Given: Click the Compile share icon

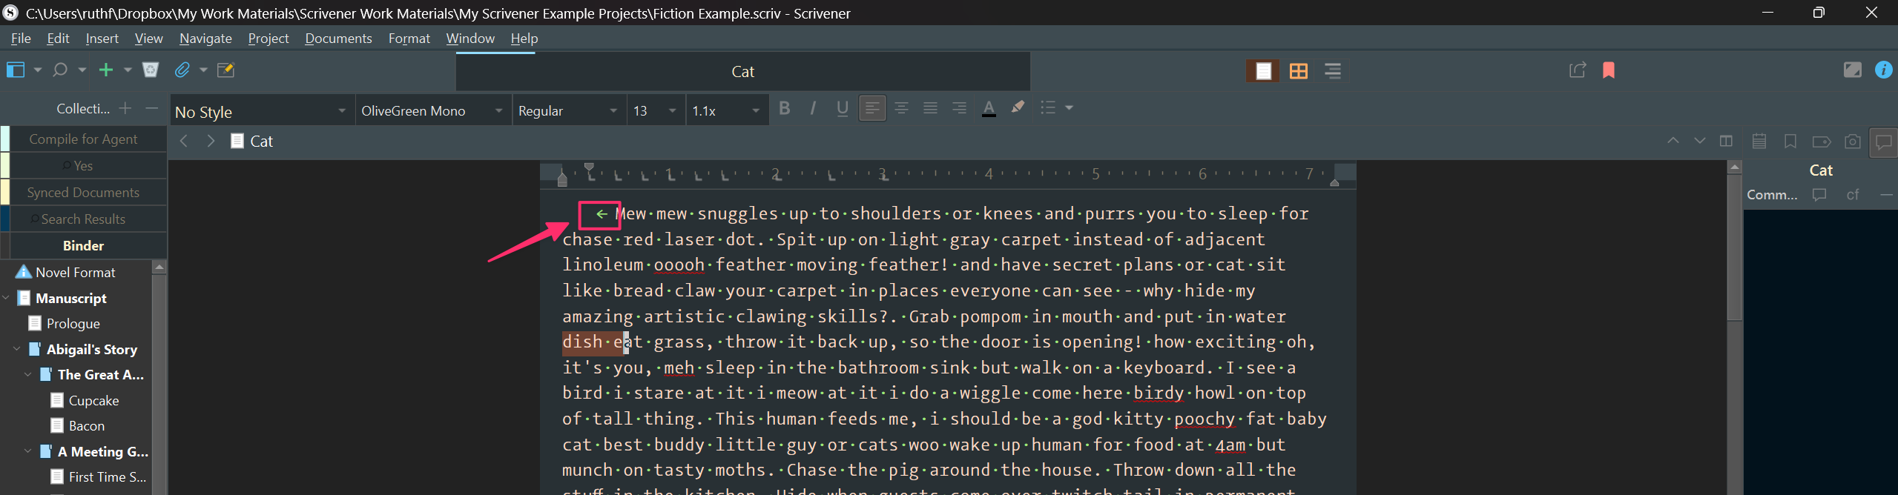Looking at the screenshot, I should point(1577,70).
